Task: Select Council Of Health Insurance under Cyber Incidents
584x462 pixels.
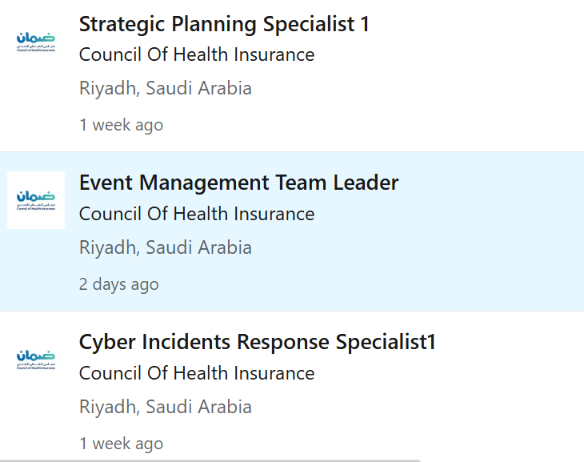Action: (x=197, y=373)
